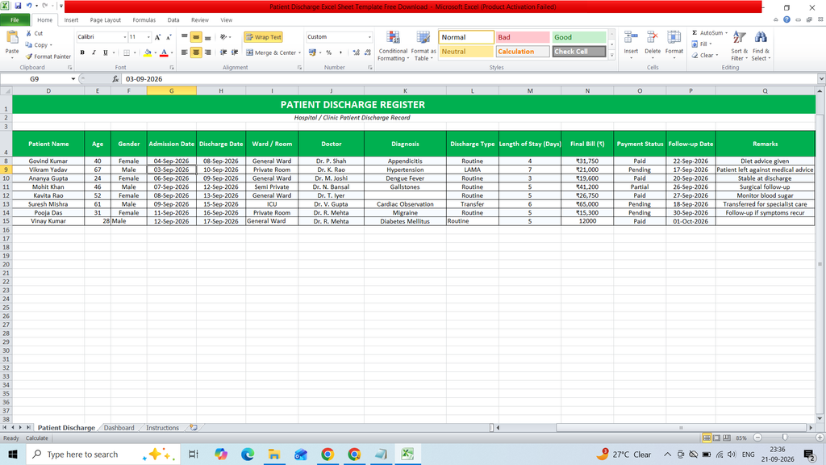Click the Clear button in Editing group
Screen dimensions: 826x465
(x=704, y=56)
